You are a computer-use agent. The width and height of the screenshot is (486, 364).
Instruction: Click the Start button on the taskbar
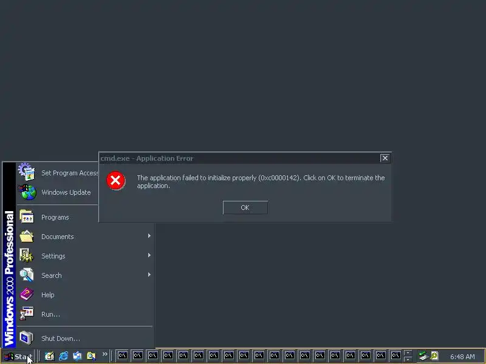click(18, 356)
